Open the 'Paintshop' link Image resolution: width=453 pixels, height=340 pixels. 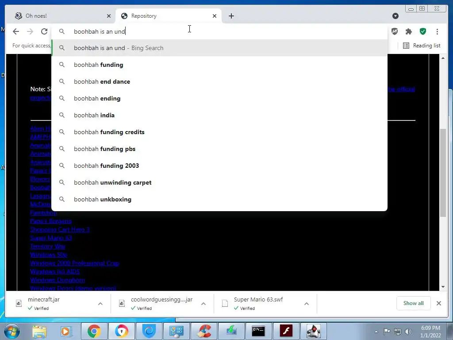click(44, 213)
